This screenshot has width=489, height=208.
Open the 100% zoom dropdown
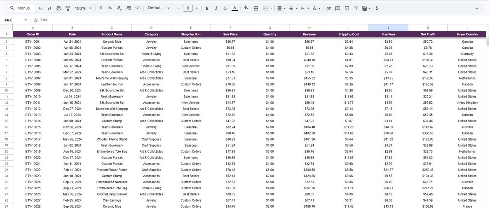coord(83,8)
